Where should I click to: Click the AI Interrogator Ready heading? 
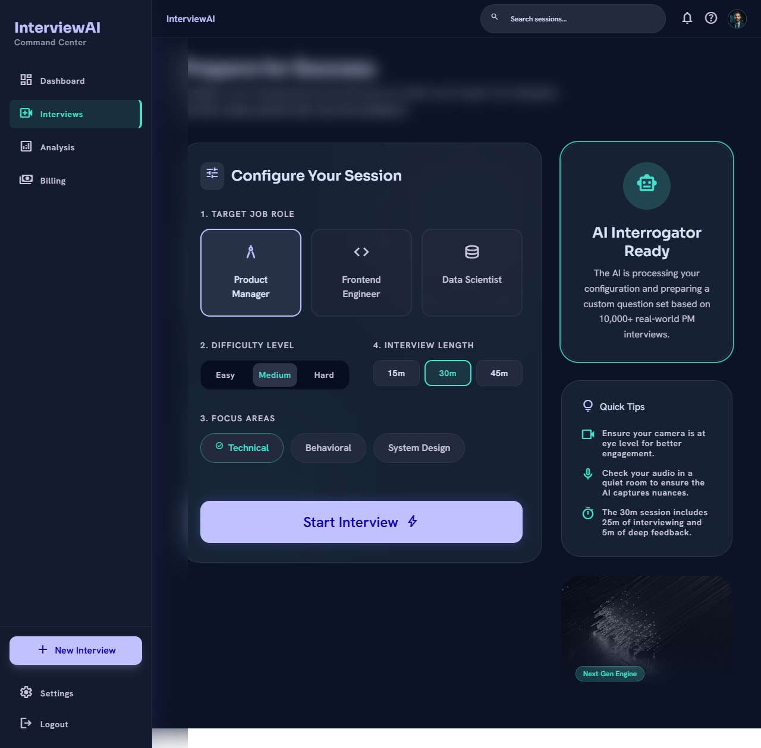click(x=647, y=242)
